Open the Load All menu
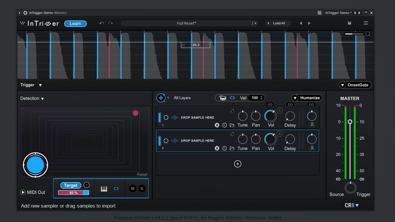 point(278,23)
